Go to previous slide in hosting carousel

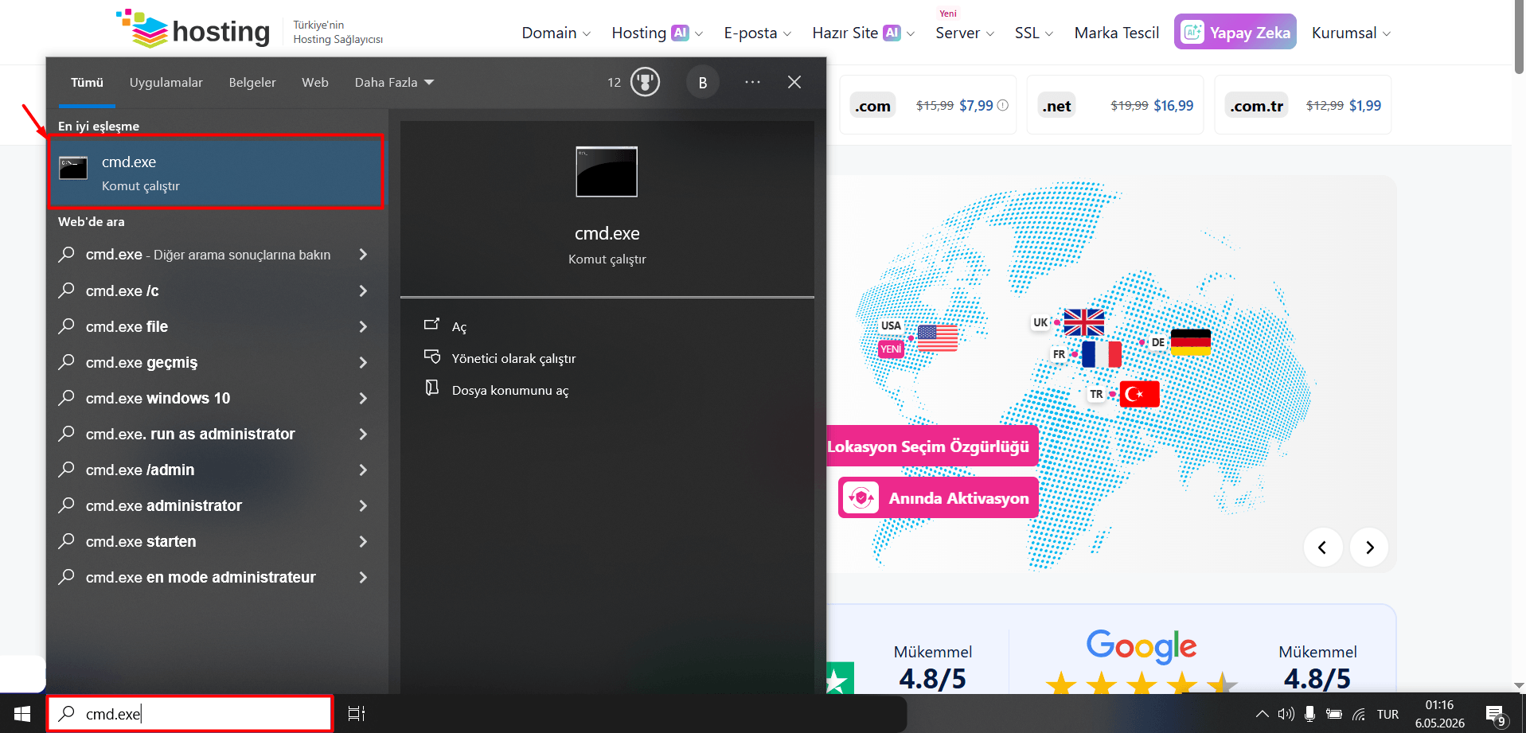point(1323,547)
